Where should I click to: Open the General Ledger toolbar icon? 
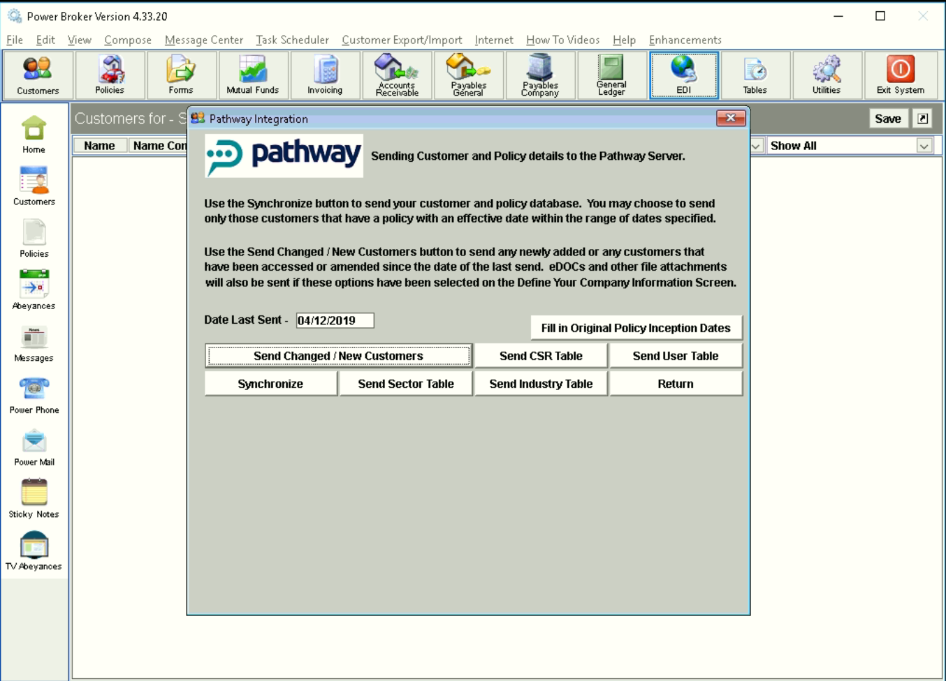click(x=611, y=75)
